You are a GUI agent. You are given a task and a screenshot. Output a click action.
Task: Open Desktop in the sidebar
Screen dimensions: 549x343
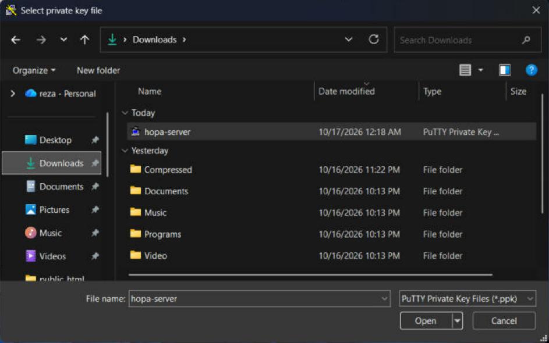52,140
